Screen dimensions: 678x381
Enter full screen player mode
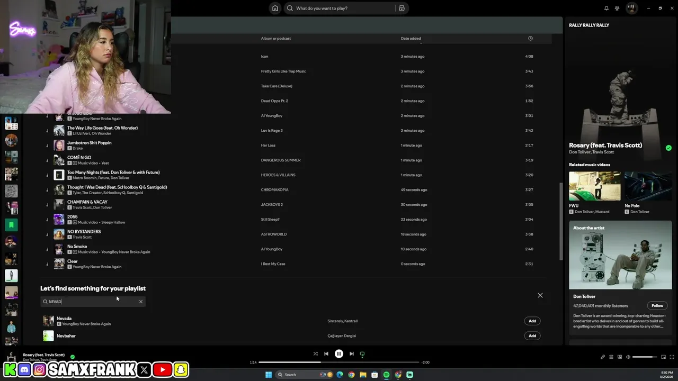(672, 357)
